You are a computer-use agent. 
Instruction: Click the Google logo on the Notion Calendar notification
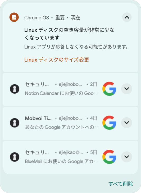click(x=109, y=89)
